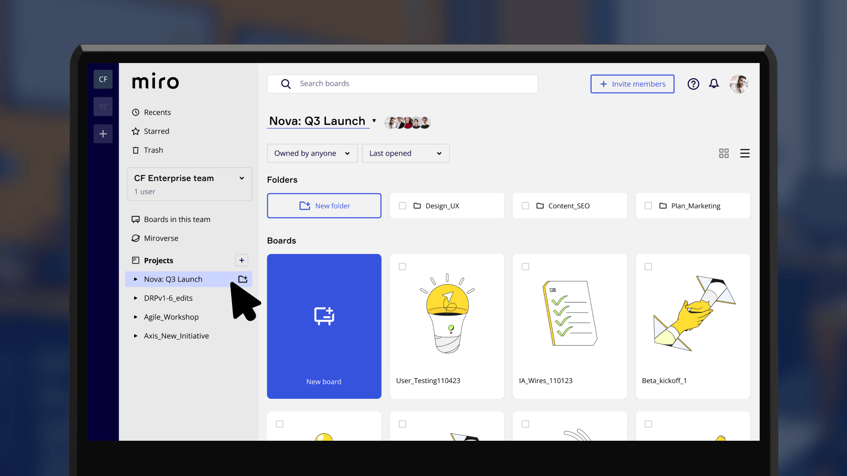
Task: Check User_Testing110423 board checkbox
Action: [402, 267]
